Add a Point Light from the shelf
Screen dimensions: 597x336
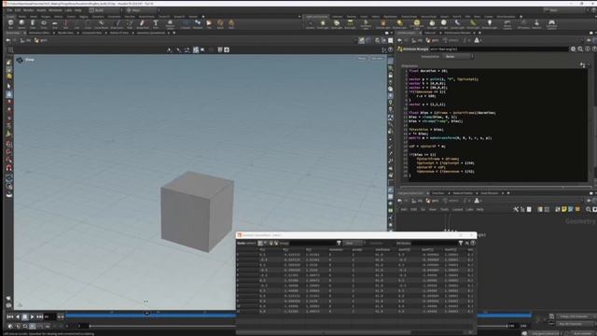click(323, 24)
